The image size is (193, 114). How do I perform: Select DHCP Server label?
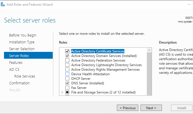pos(81,79)
